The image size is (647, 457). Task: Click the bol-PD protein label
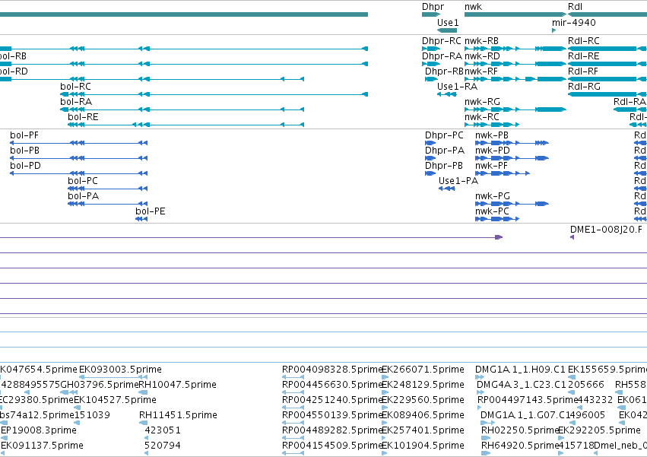coord(25,166)
